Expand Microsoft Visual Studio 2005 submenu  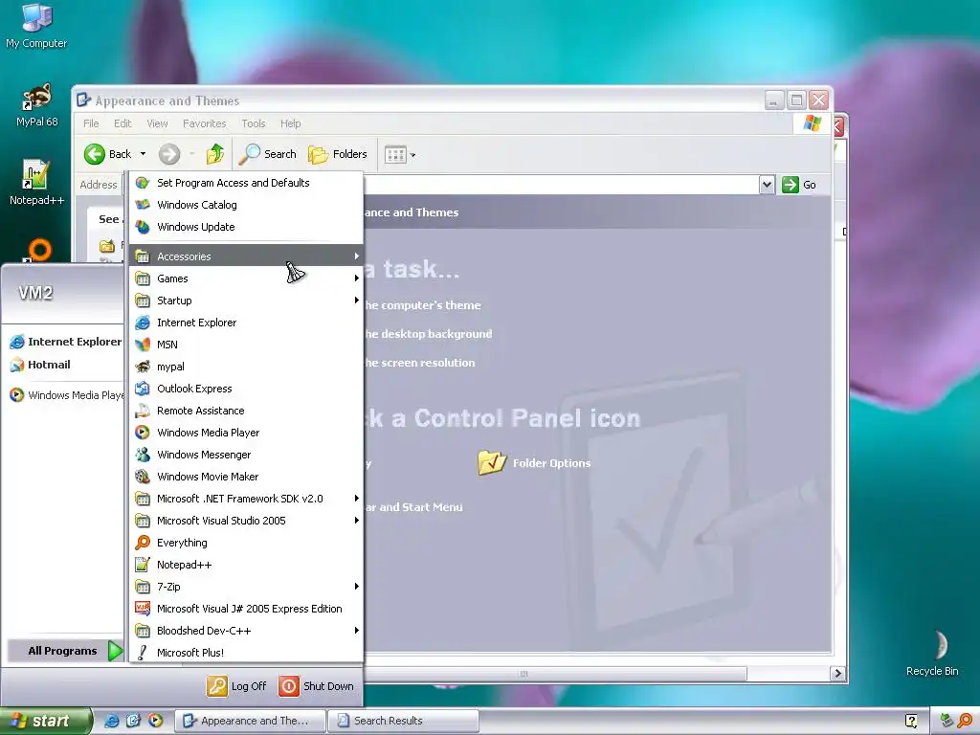pos(246,521)
